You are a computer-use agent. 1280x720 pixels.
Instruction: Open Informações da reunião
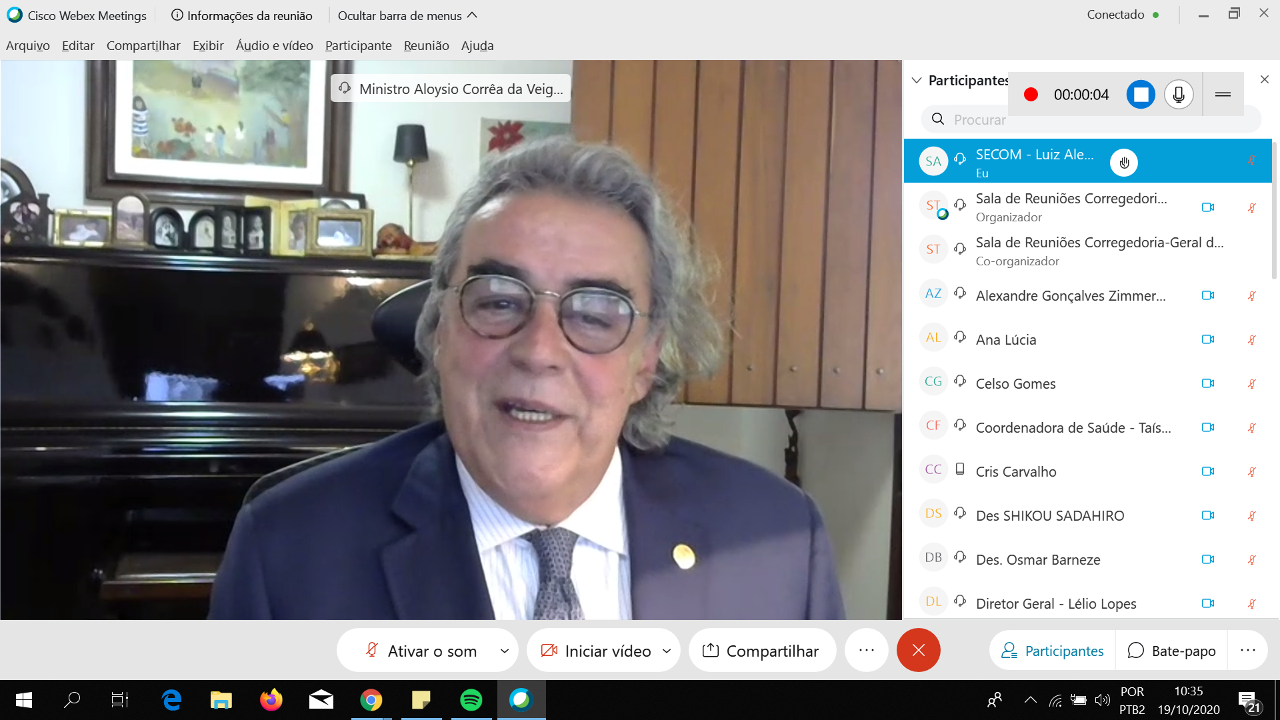coord(242,15)
